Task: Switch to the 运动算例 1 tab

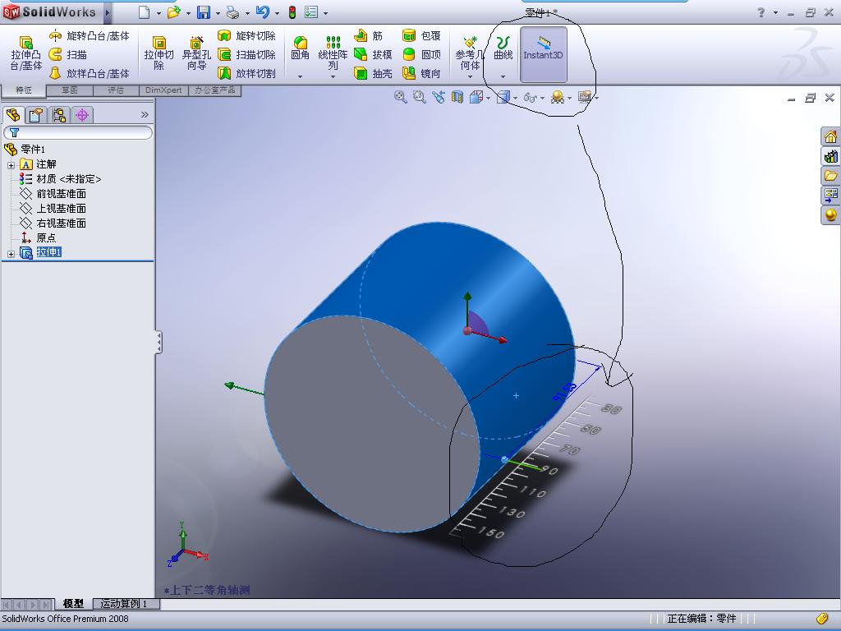Action: [126, 604]
